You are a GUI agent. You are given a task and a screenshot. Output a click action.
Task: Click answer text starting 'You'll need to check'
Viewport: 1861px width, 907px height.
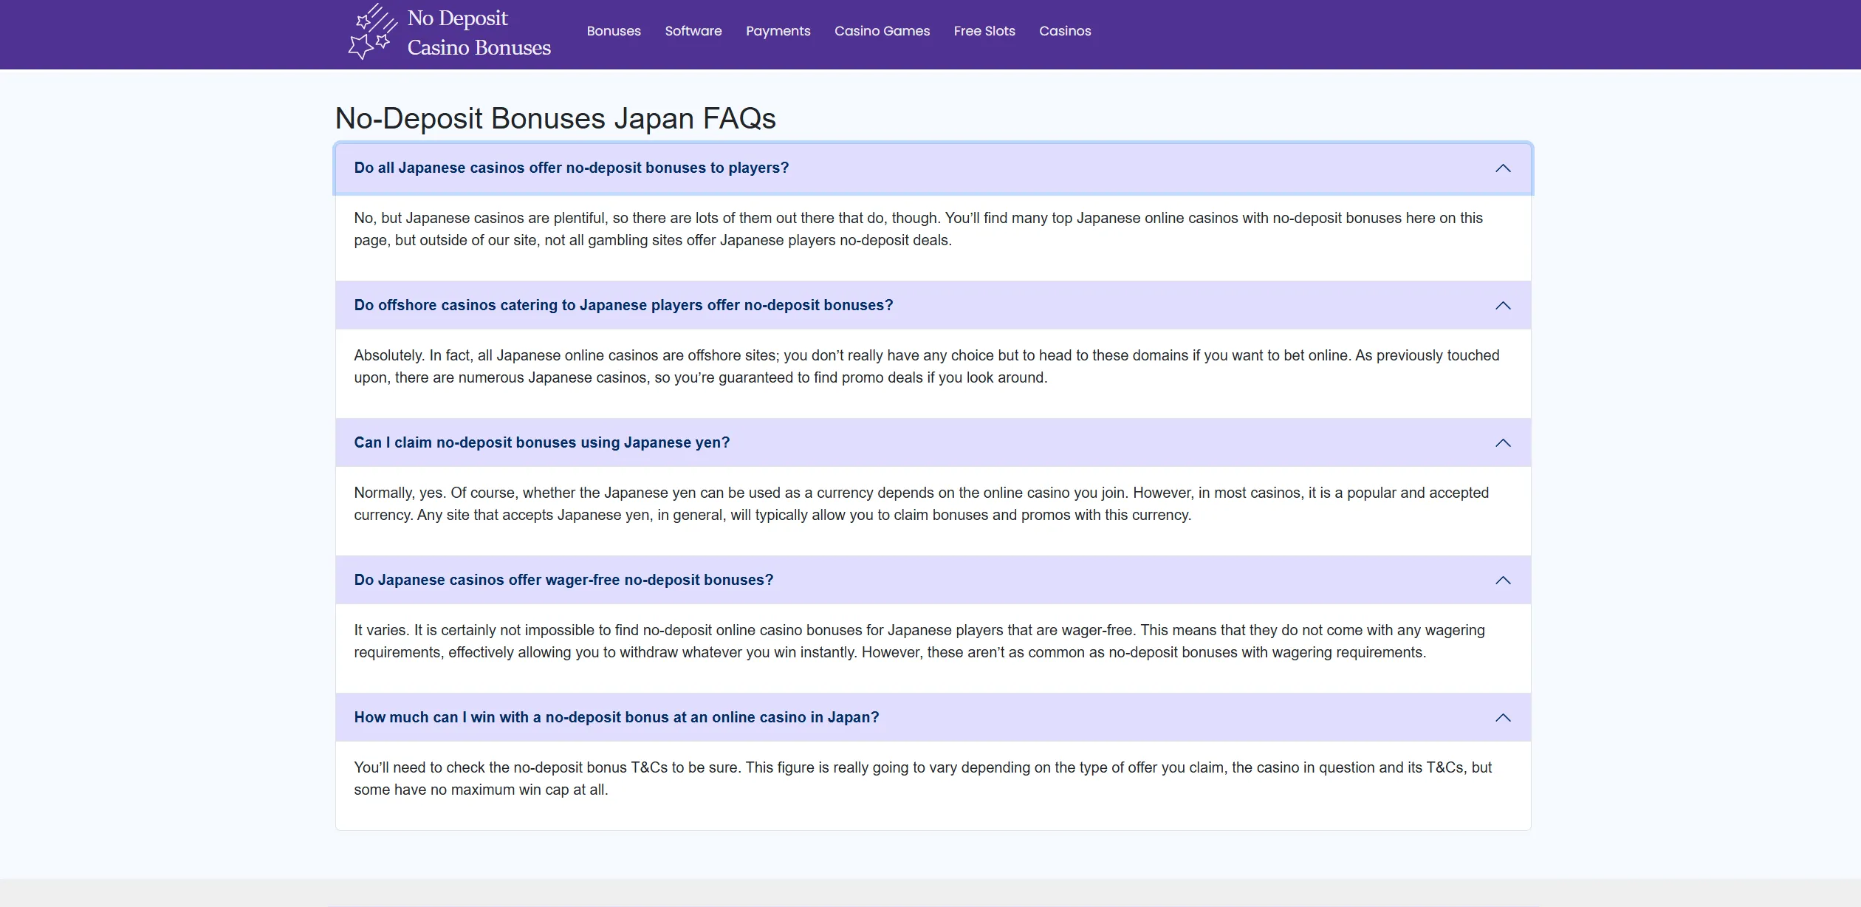pyautogui.click(x=923, y=778)
